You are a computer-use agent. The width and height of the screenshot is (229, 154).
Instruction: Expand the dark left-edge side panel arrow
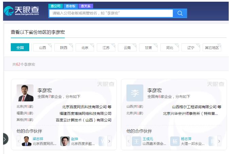tap(4, 139)
